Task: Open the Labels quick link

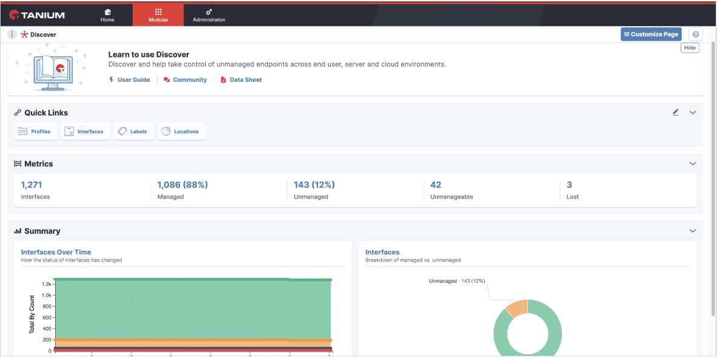Action: click(133, 131)
